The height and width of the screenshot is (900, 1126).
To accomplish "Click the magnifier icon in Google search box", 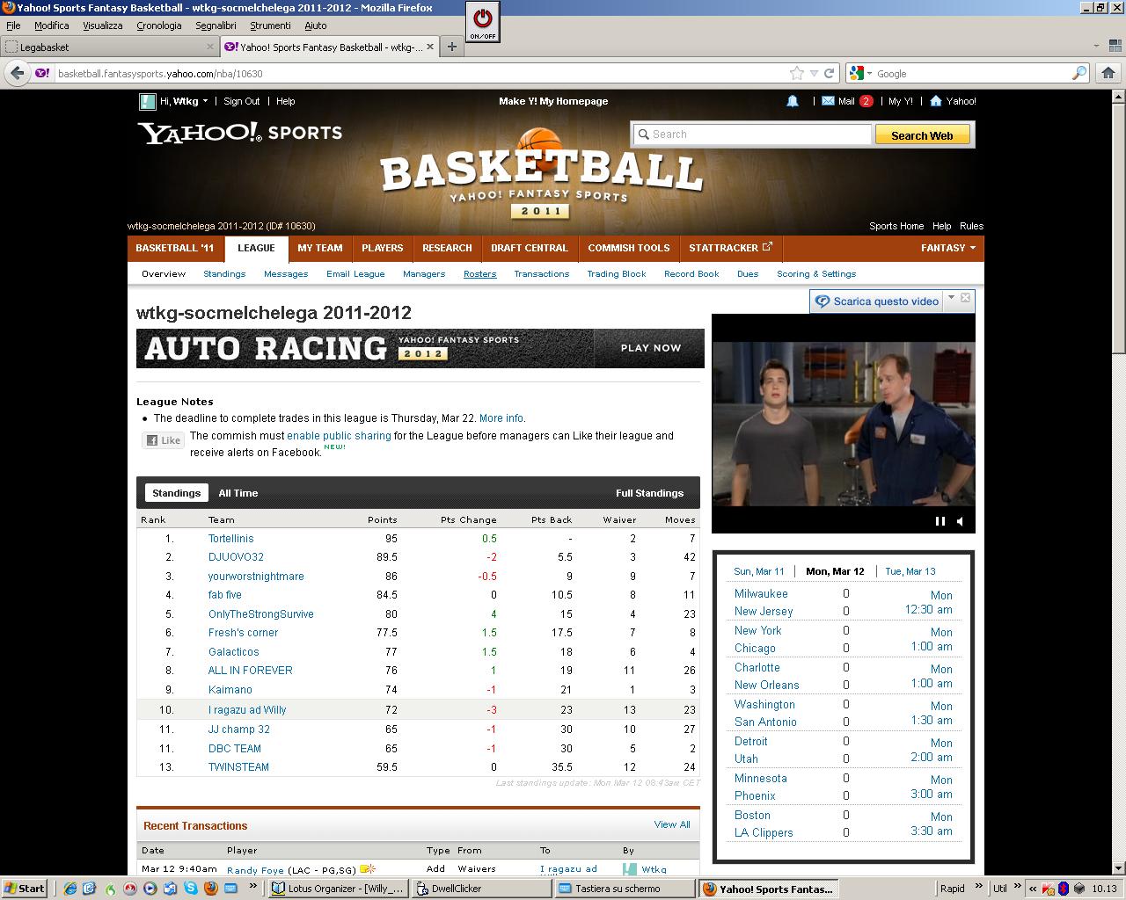I will tap(1078, 74).
